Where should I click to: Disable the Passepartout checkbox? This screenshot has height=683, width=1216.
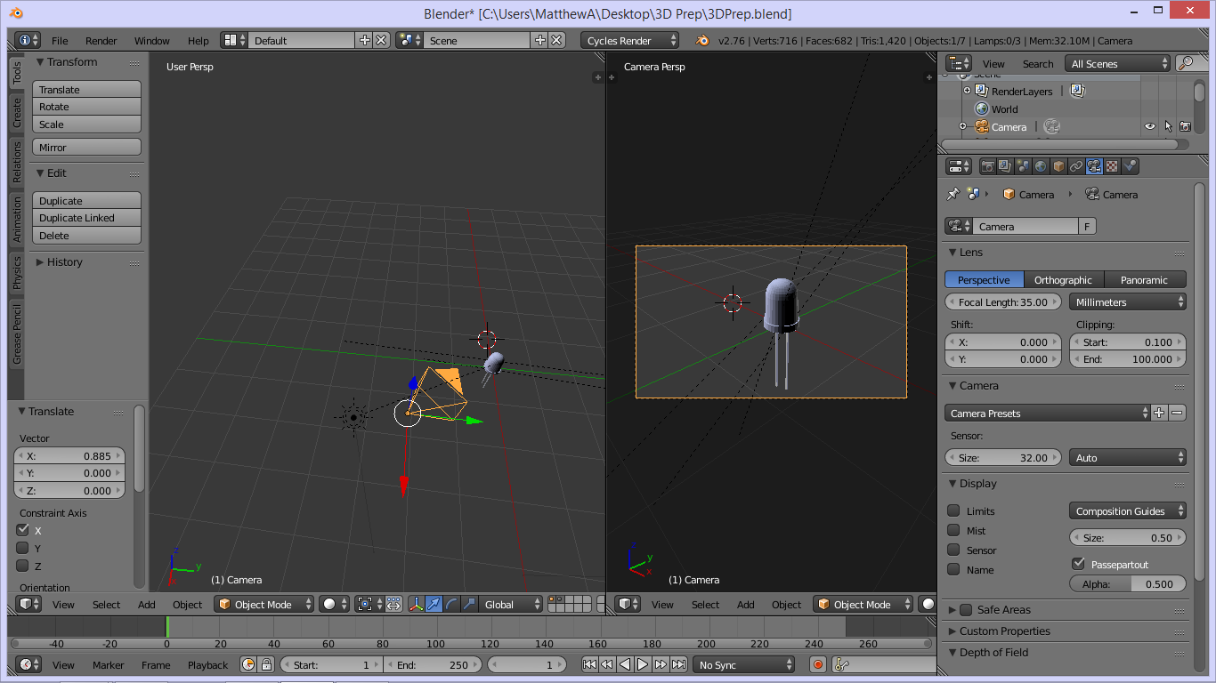pos(1078,564)
